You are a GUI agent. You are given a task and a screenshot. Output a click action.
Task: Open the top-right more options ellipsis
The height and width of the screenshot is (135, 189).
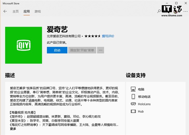[186, 12]
